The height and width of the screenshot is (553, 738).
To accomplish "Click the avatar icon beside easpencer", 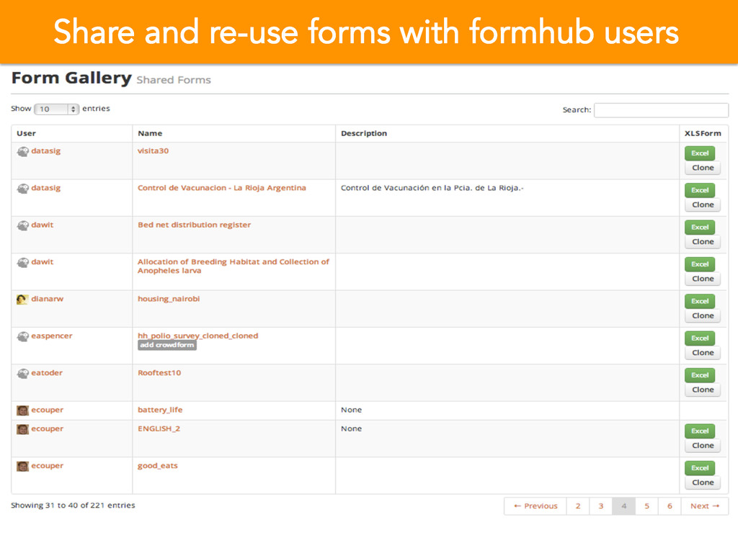I will (22, 337).
